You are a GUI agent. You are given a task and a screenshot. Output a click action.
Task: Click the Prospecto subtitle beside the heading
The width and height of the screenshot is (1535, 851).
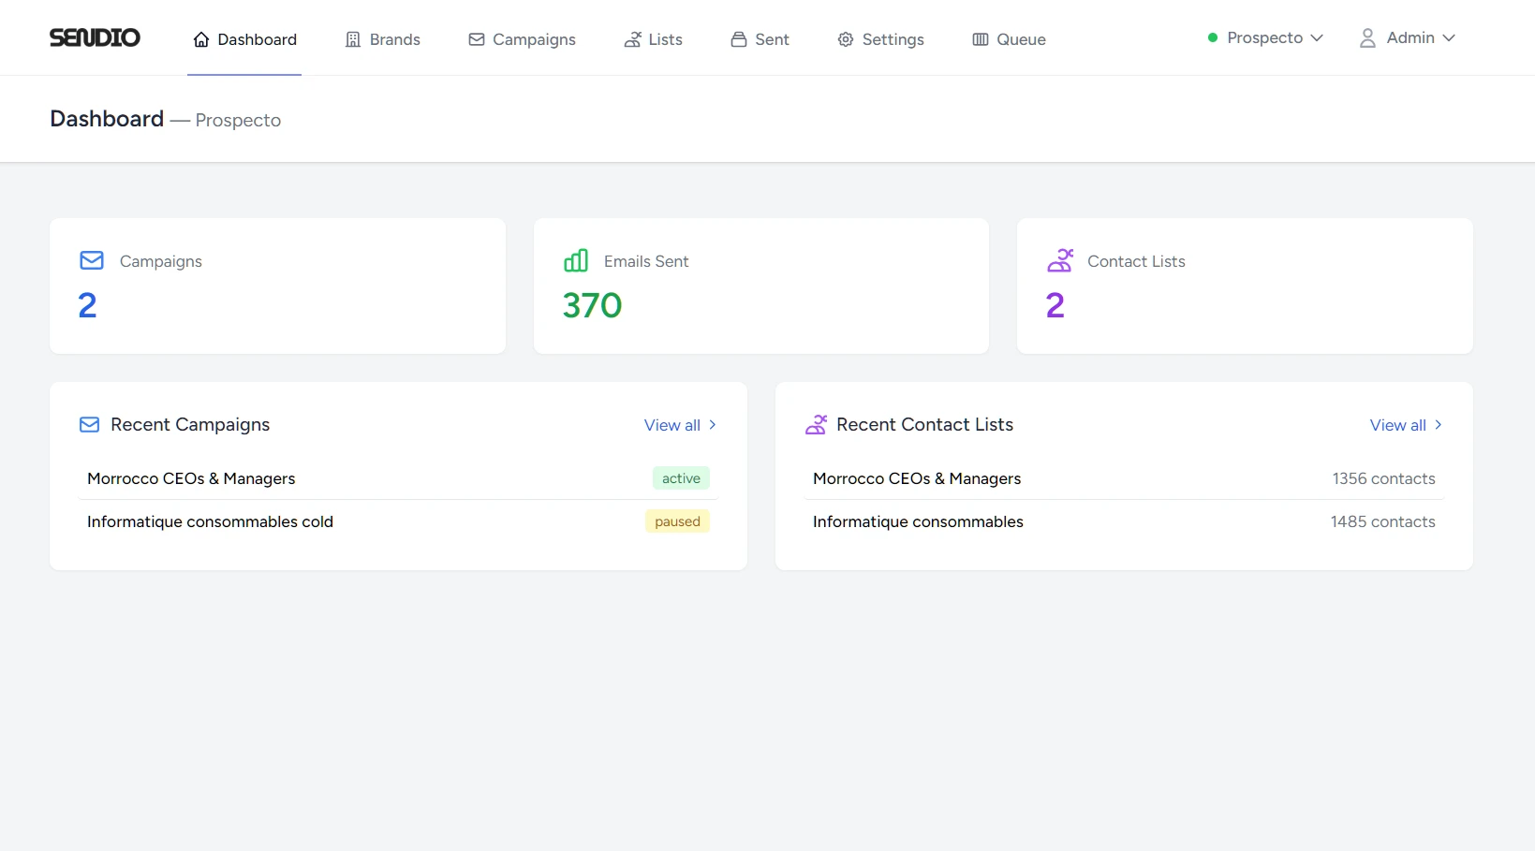[x=238, y=120]
